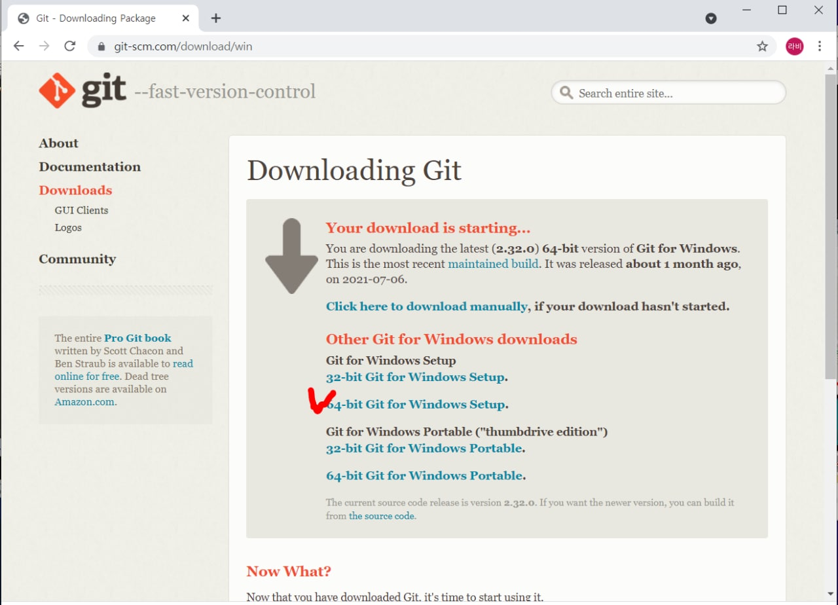
Task: Bookmark this page with star icon
Action: pos(762,46)
